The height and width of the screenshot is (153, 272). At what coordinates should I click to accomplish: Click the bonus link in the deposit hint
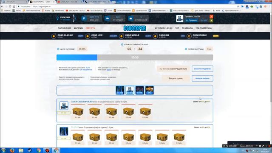[x=109, y=70]
